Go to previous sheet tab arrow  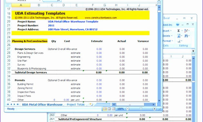point(11,104)
